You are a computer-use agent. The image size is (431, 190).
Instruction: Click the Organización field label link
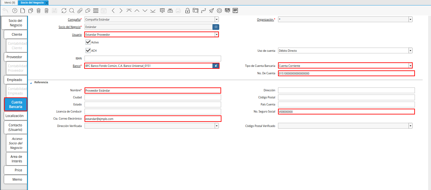pyautogui.click(x=265, y=20)
